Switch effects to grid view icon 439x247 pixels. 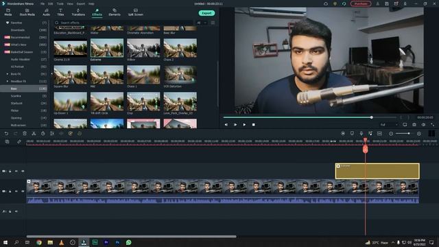coord(213,23)
